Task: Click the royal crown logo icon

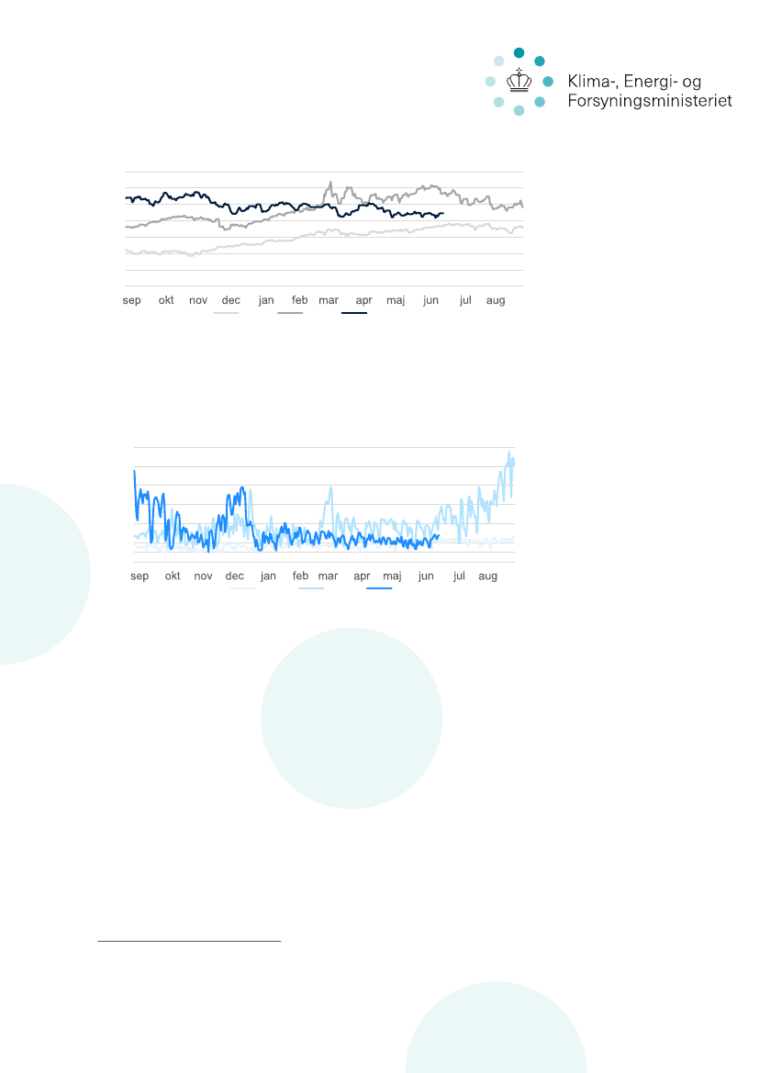Action: [519, 82]
